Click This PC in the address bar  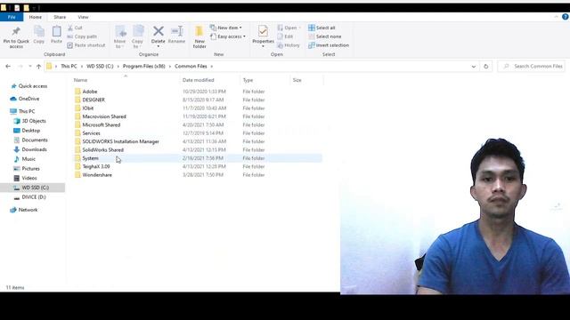click(69, 67)
